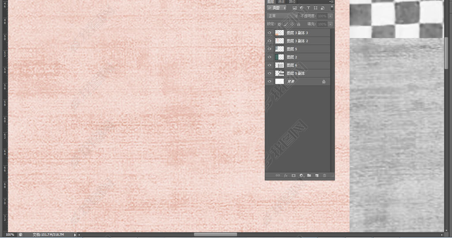Click thumbnail of 图层 6
This screenshot has height=238, width=452.
[279, 65]
